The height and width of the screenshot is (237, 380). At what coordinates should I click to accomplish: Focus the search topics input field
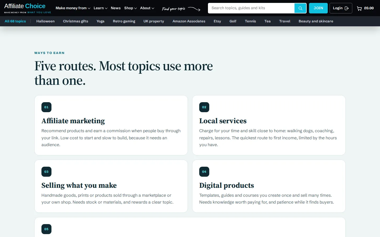point(251,8)
